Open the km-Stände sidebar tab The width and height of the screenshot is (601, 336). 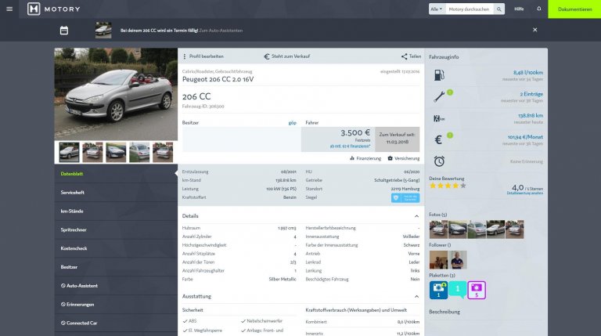click(116, 211)
